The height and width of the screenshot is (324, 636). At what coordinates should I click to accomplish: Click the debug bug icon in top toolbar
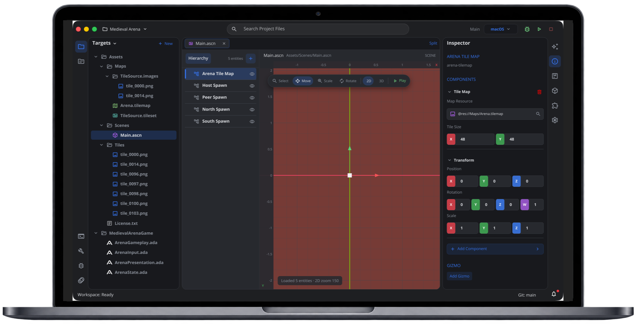[527, 29]
